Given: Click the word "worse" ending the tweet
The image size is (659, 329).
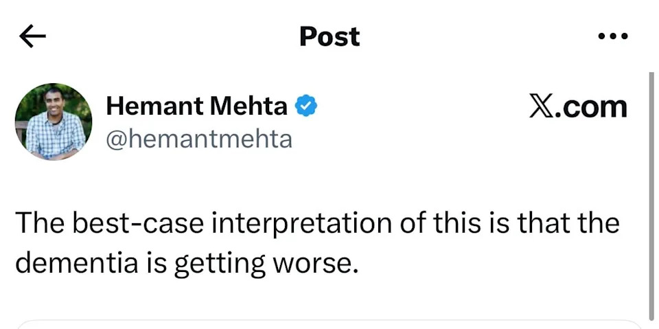Looking at the screenshot, I should click(323, 264).
